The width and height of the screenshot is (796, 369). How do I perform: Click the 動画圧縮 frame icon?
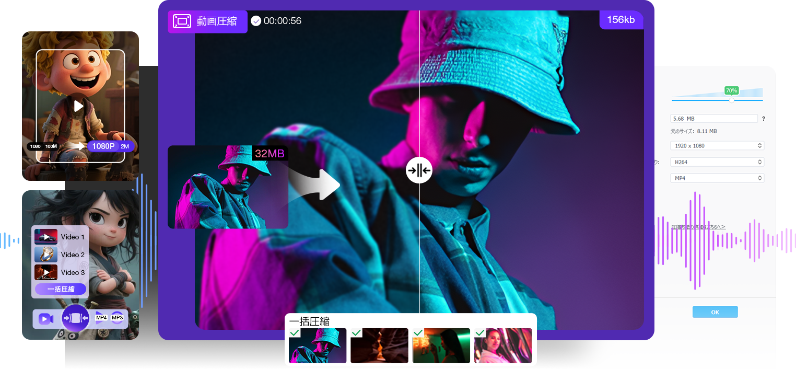coord(182,21)
